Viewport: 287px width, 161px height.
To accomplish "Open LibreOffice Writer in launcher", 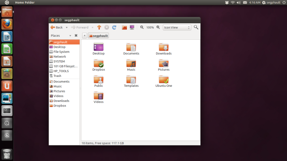I will [x=7, y=37].
